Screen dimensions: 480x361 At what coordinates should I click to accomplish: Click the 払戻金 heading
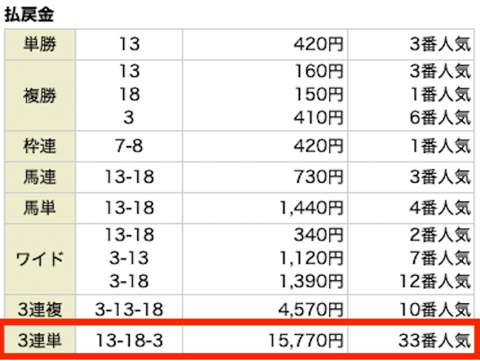pos(29,14)
